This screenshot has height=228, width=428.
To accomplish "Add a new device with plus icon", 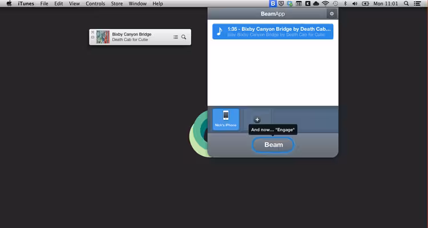I will (257, 120).
